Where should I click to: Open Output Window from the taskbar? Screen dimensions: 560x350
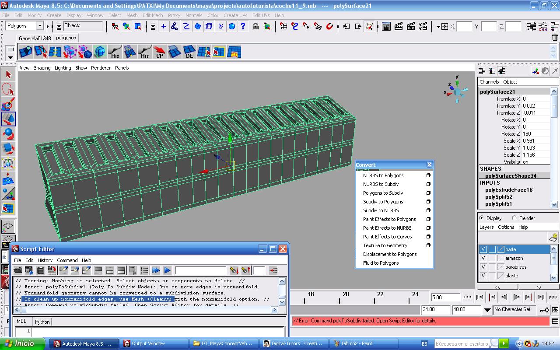point(153,343)
